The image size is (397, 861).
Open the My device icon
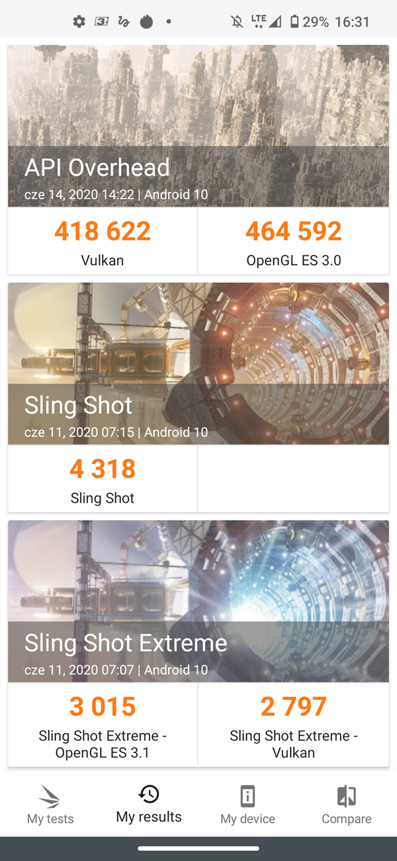coord(247,795)
